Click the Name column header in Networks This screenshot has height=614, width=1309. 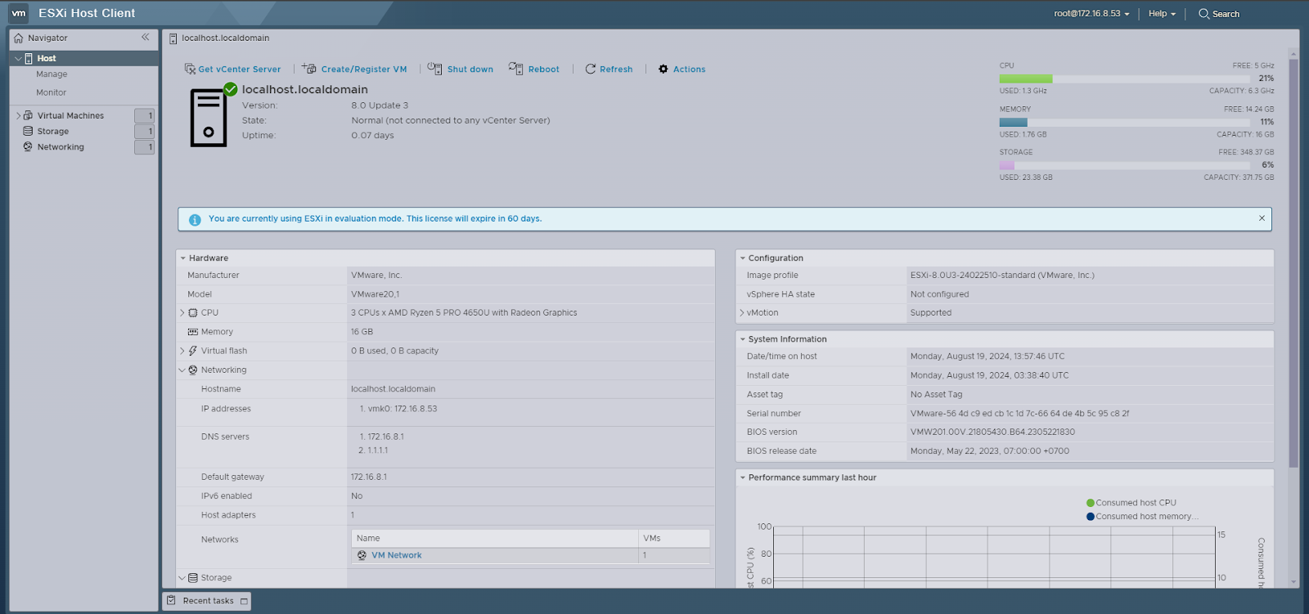click(495, 538)
